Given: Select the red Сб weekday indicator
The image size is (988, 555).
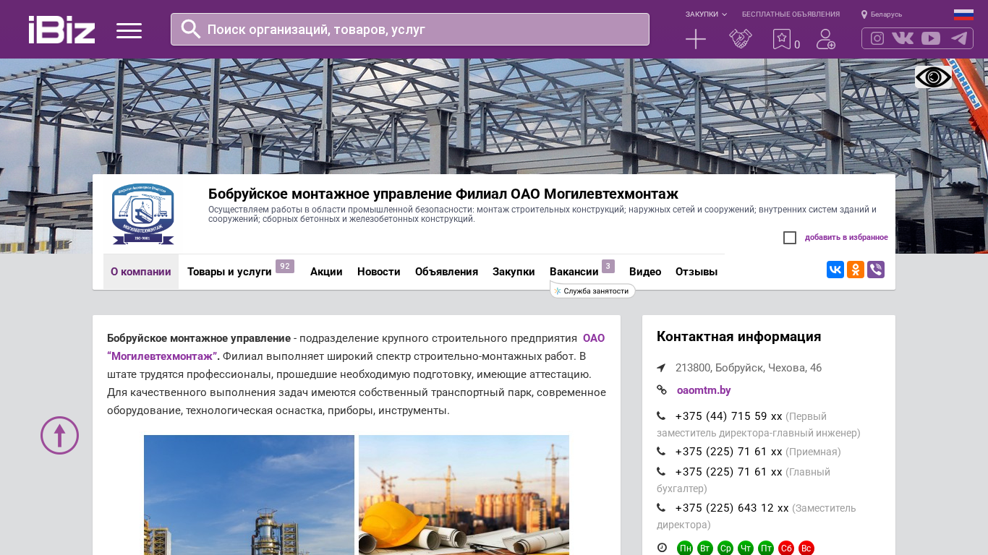Looking at the screenshot, I should tap(786, 548).
